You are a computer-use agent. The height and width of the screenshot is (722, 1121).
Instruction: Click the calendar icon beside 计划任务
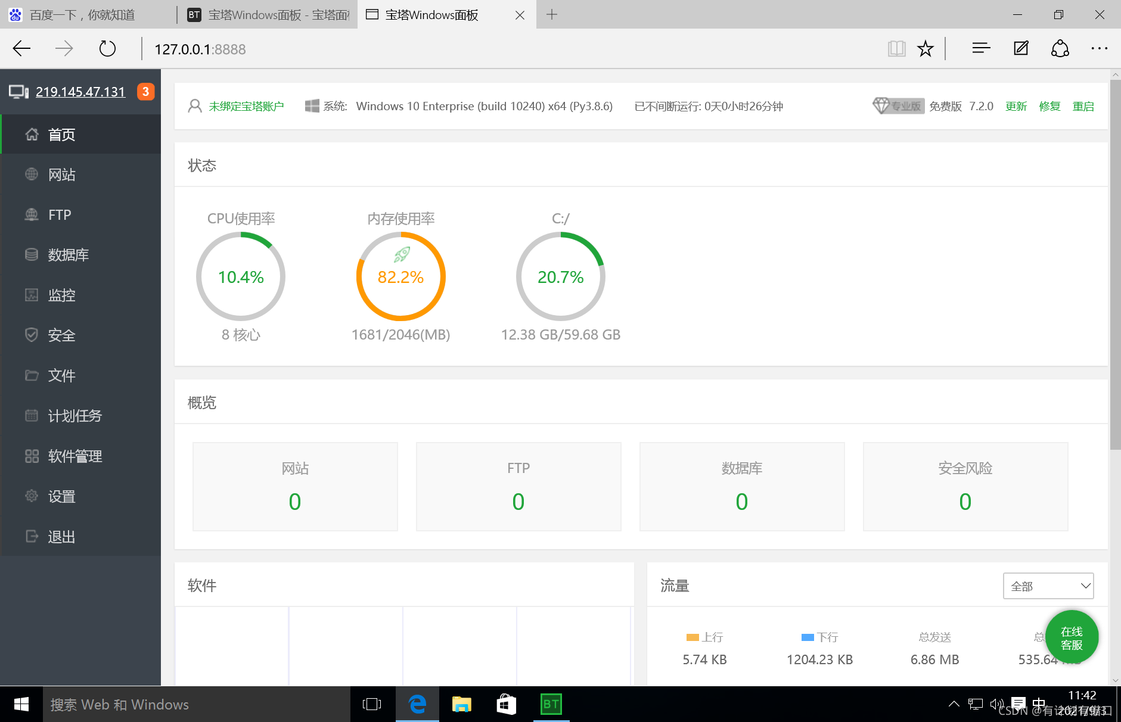[32, 416]
